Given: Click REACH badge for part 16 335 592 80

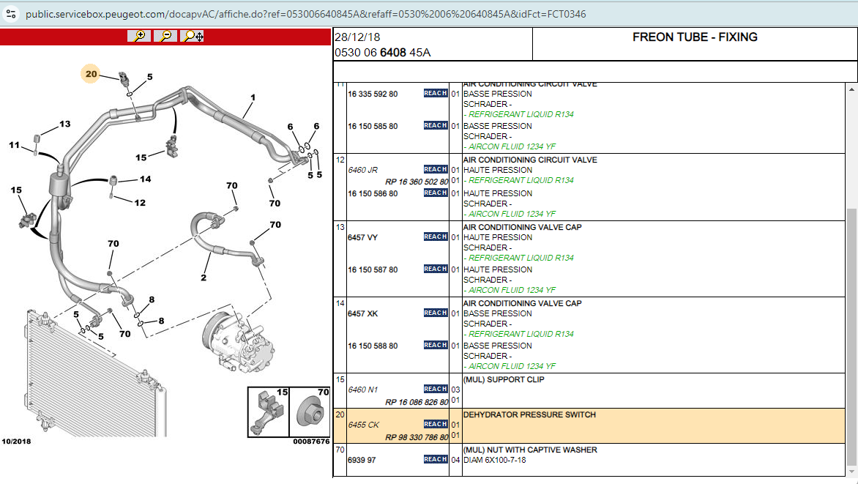Looking at the screenshot, I should pos(436,93).
